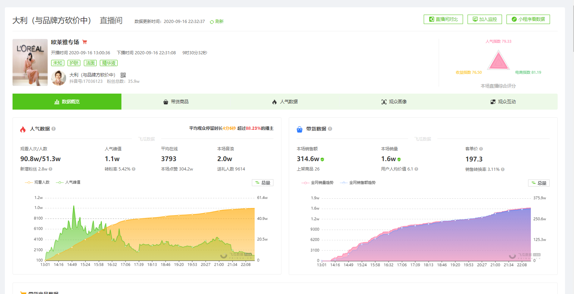This screenshot has width=574, height=294.
Task: Open 小程序看数据 mini-program button
Action: (528, 19)
